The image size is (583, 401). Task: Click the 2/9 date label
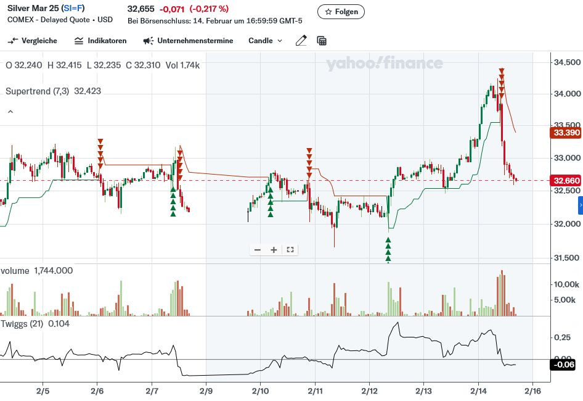tap(206, 391)
